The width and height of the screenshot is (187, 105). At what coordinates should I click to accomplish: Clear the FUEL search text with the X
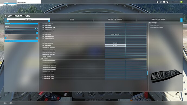(36, 29)
